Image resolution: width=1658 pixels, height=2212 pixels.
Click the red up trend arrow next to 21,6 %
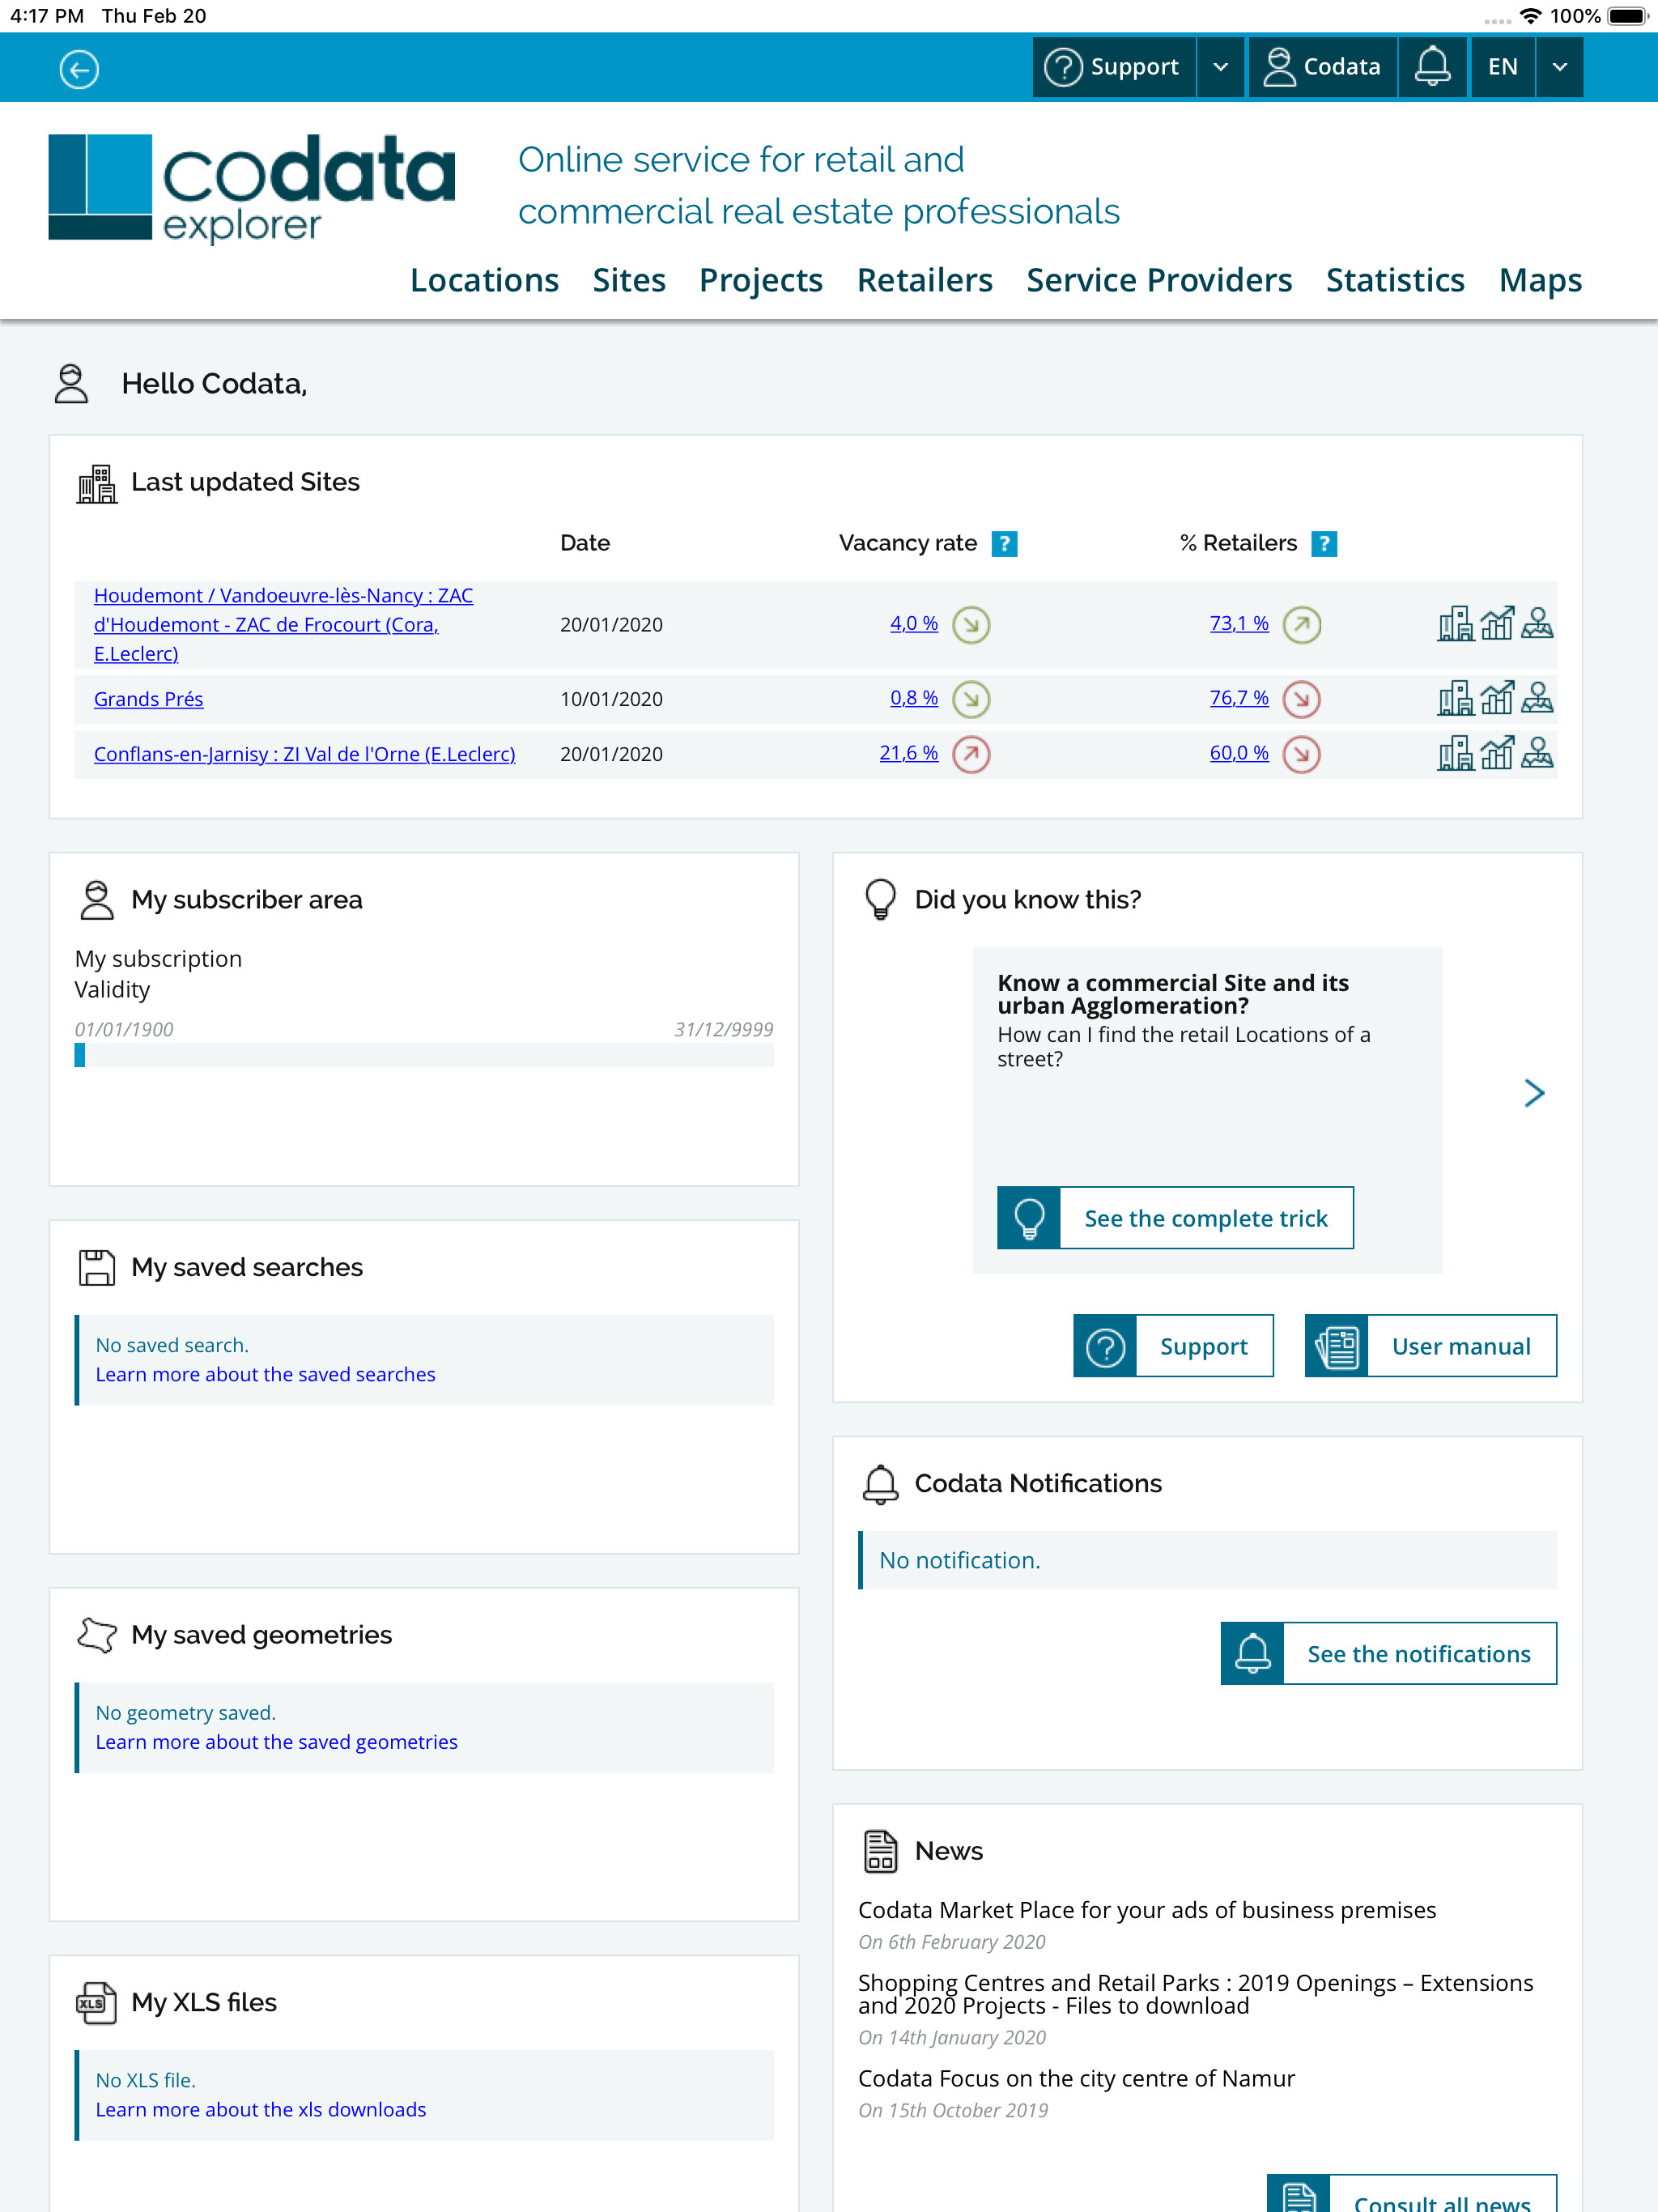point(971,754)
